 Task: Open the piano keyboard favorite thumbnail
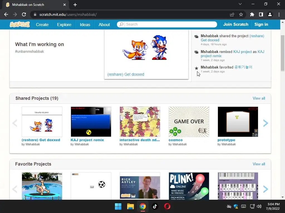point(238,186)
